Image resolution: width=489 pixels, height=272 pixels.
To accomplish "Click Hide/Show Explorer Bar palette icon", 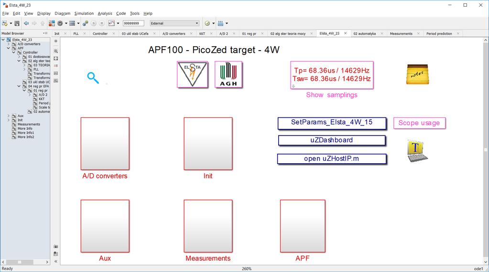I will (56, 41).
